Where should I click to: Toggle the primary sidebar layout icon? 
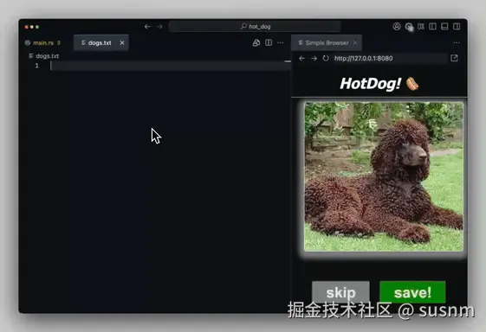coord(432,26)
